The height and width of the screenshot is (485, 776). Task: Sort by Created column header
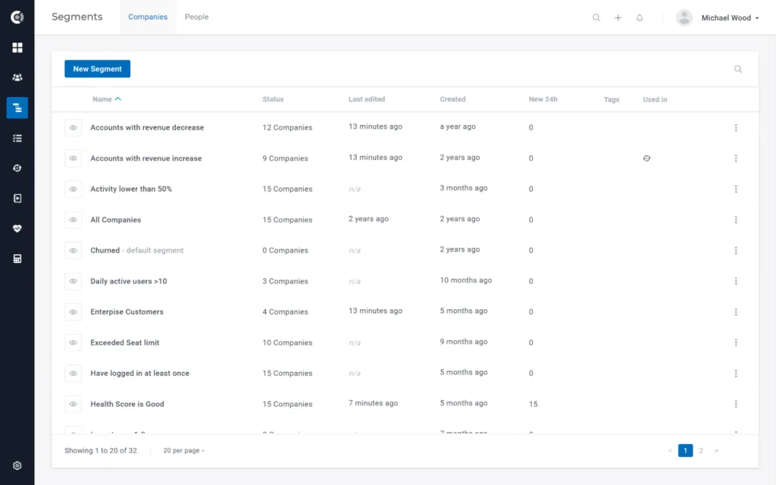453,99
